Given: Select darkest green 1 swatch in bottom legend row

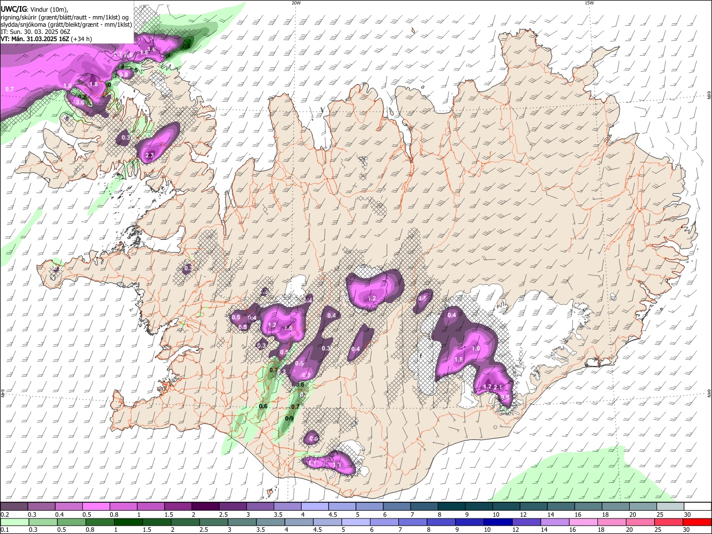Looking at the screenshot, I should (x=128, y=522).
